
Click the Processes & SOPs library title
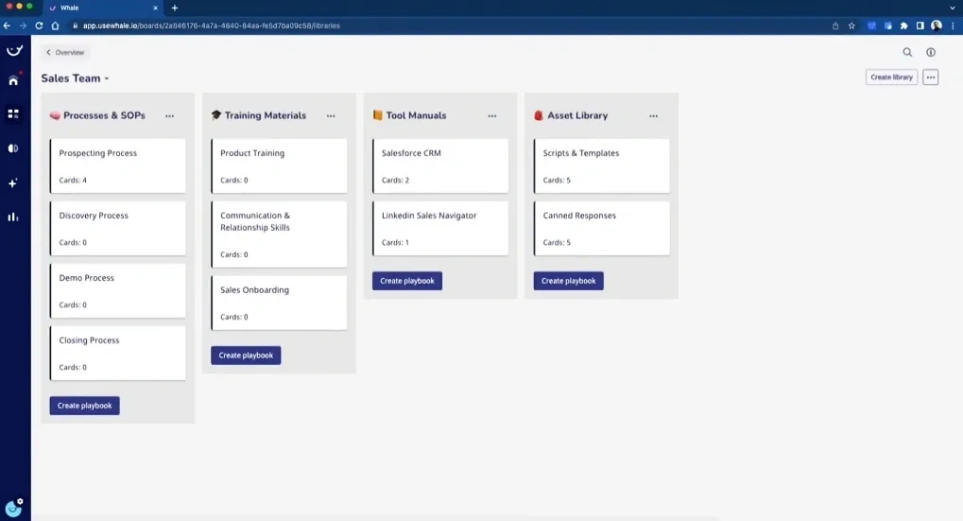pos(104,115)
